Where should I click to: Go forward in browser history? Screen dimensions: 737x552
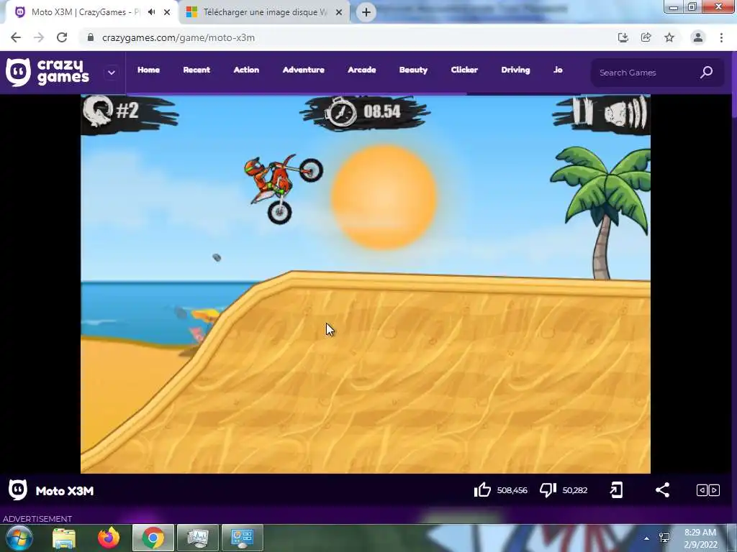[x=39, y=37]
